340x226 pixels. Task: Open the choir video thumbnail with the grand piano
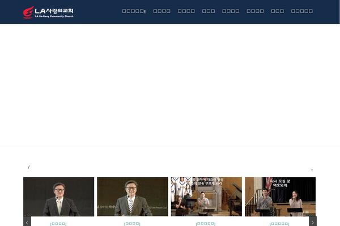[x=206, y=197]
